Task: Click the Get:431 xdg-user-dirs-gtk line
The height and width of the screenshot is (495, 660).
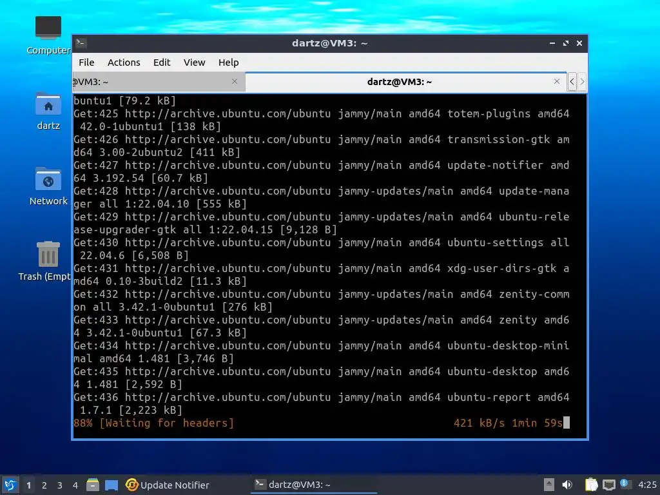Action: (x=322, y=275)
